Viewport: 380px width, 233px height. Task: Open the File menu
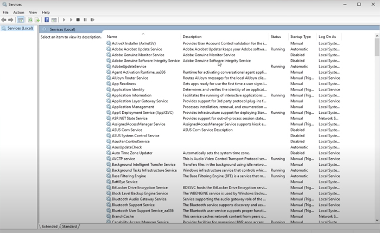tap(5, 12)
